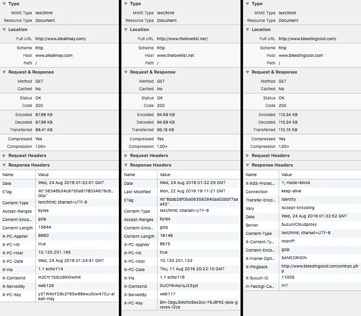Screen dimensions: 361x316
Task: Select Encoded value 110.34 KB
Action: pos(288,114)
